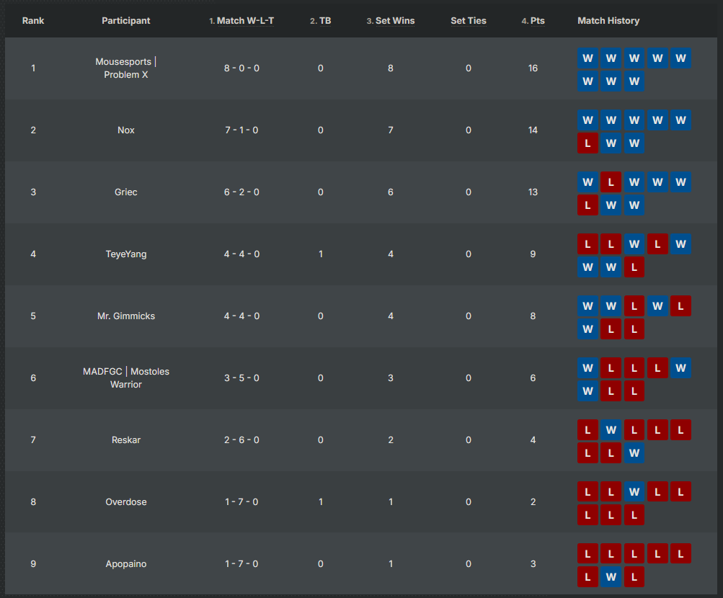The width and height of the screenshot is (723, 598).
Task: Select the last win badge in Reskar's history
Action: [634, 453]
